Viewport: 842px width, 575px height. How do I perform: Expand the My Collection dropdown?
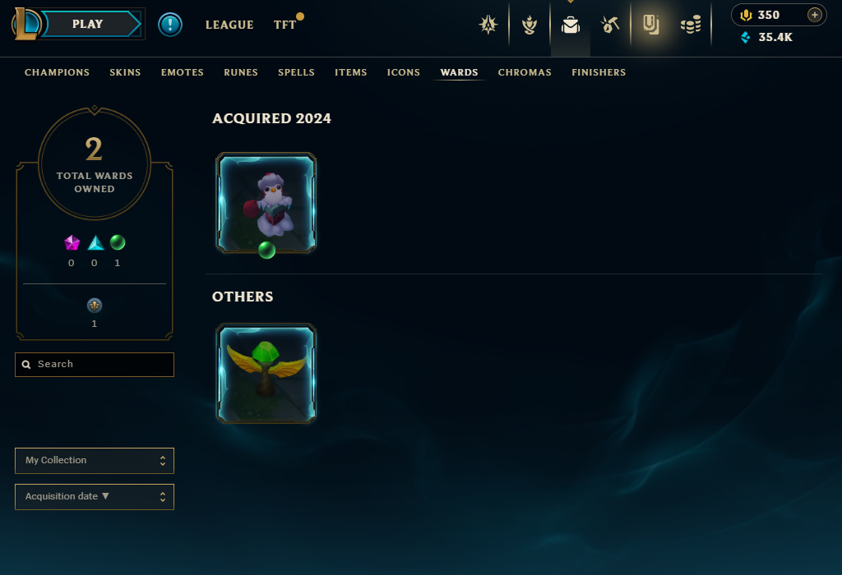click(95, 461)
